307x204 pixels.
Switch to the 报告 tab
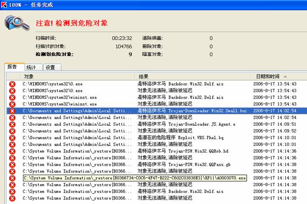14,67
